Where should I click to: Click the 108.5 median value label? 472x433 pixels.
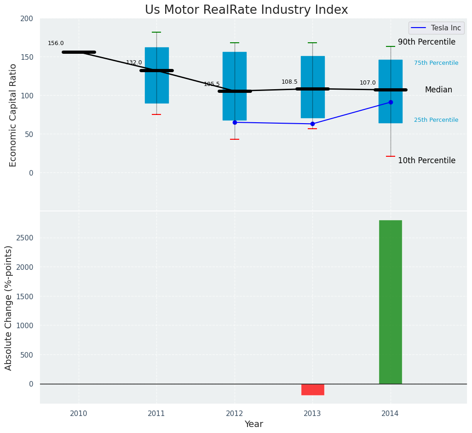click(289, 82)
